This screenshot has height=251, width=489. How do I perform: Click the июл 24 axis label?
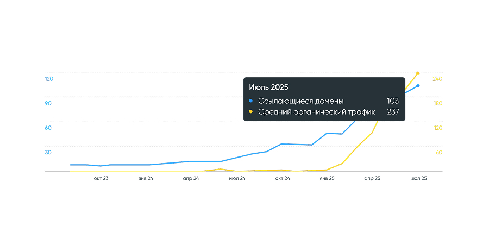pyautogui.click(x=237, y=178)
